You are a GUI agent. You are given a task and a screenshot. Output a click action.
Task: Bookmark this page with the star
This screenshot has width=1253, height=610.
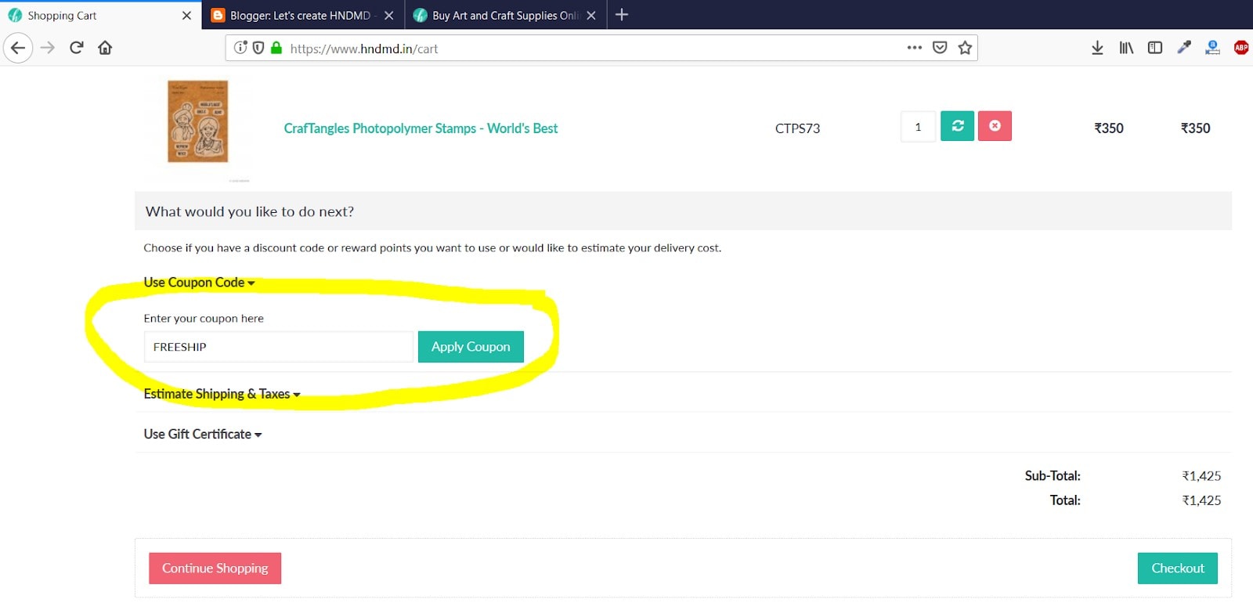pyautogui.click(x=965, y=48)
